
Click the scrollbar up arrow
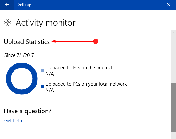(x=173, y=33)
